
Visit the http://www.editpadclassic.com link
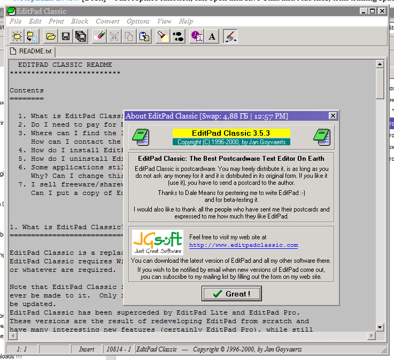pyautogui.click(x=243, y=245)
